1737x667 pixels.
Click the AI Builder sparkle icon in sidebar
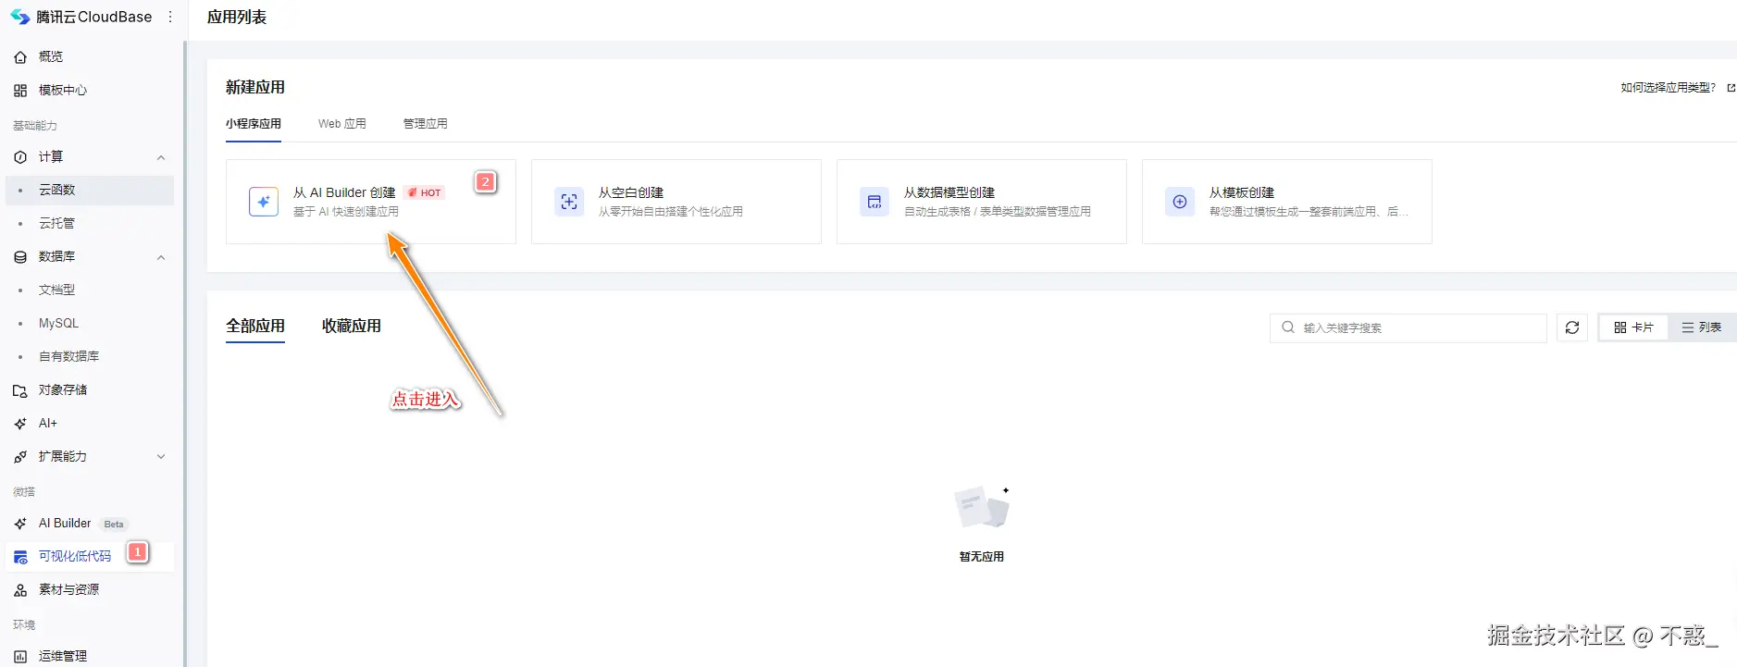pos(20,523)
